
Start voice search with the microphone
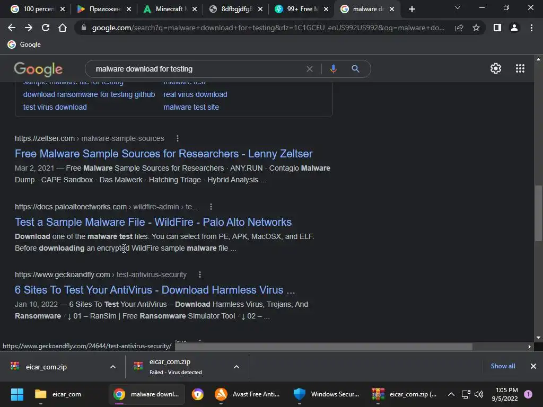click(x=334, y=69)
